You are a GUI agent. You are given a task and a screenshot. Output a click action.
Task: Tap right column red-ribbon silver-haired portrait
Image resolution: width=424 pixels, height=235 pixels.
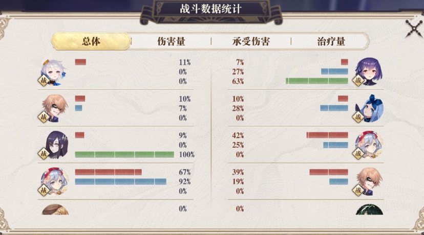tap(369, 145)
